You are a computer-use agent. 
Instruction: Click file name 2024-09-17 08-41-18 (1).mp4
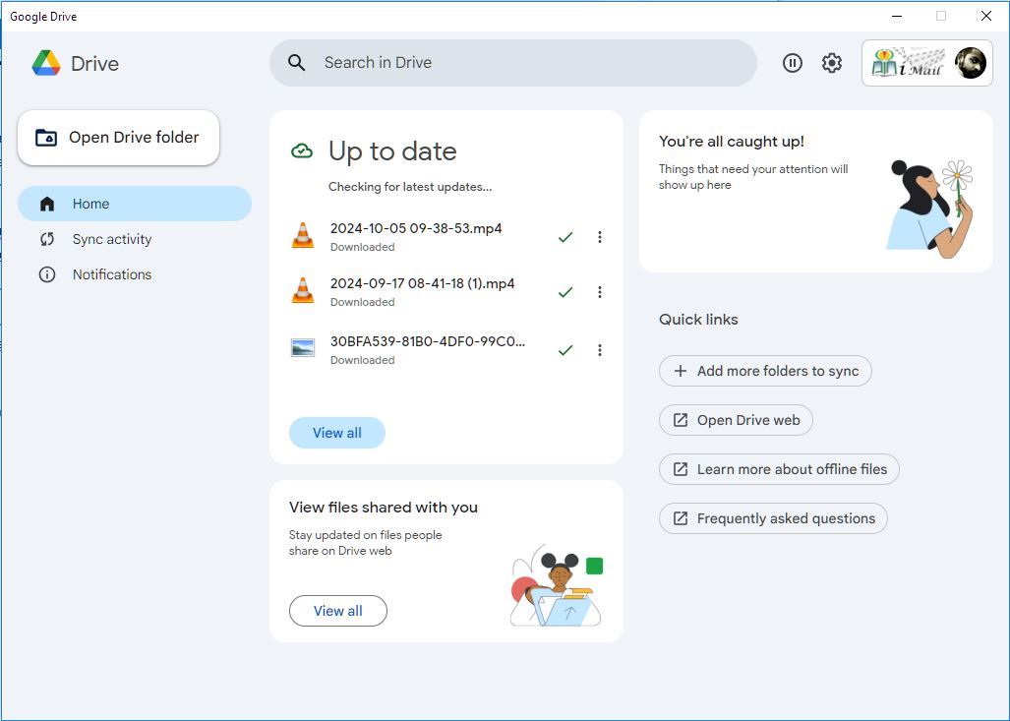coord(423,283)
